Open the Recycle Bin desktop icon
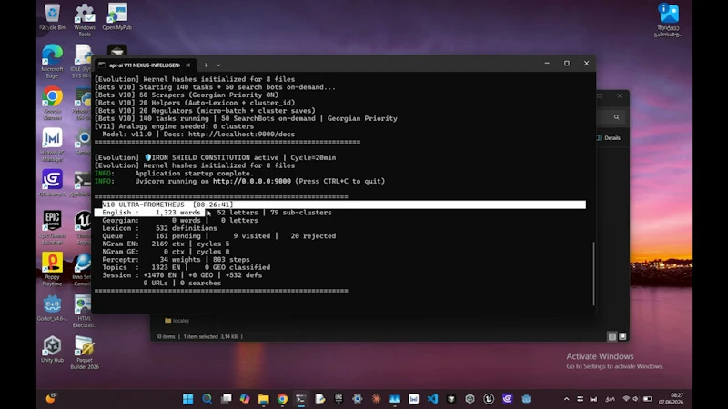The image size is (728, 409). [52, 17]
